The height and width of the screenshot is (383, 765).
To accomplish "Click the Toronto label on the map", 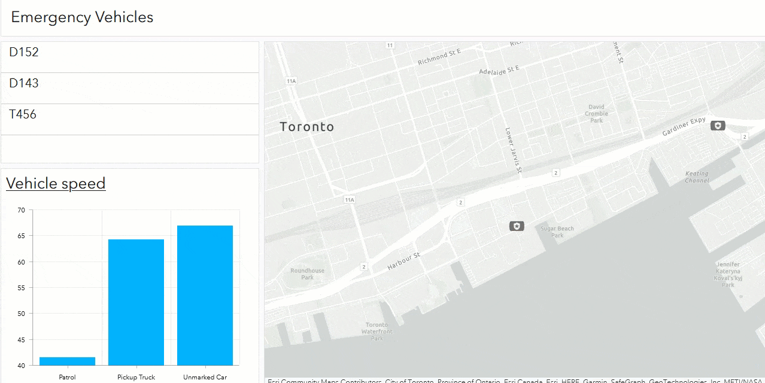I will click(x=306, y=126).
